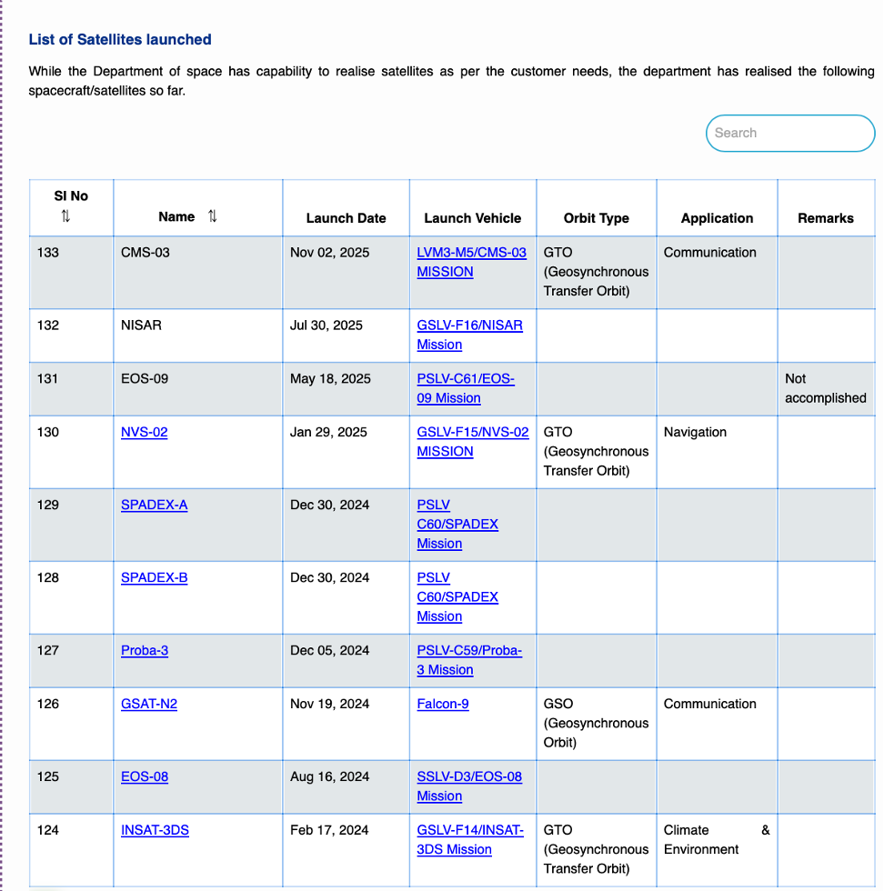Open the NVS-02 satellite link
The width and height of the screenshot is (884, 891).
(144, 433)
